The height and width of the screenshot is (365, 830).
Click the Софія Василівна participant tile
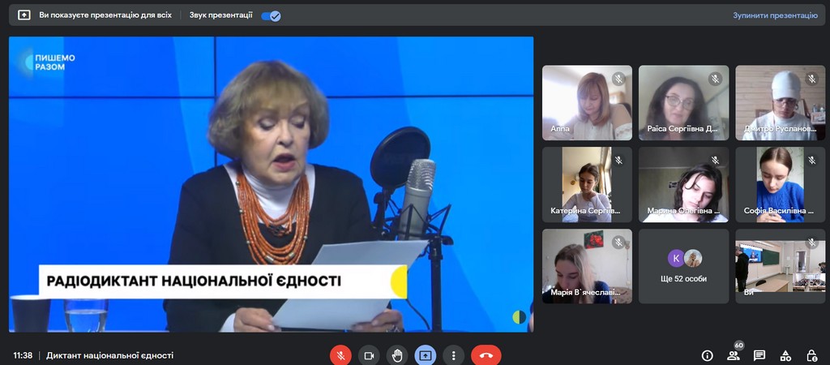(x=780, y=184)
